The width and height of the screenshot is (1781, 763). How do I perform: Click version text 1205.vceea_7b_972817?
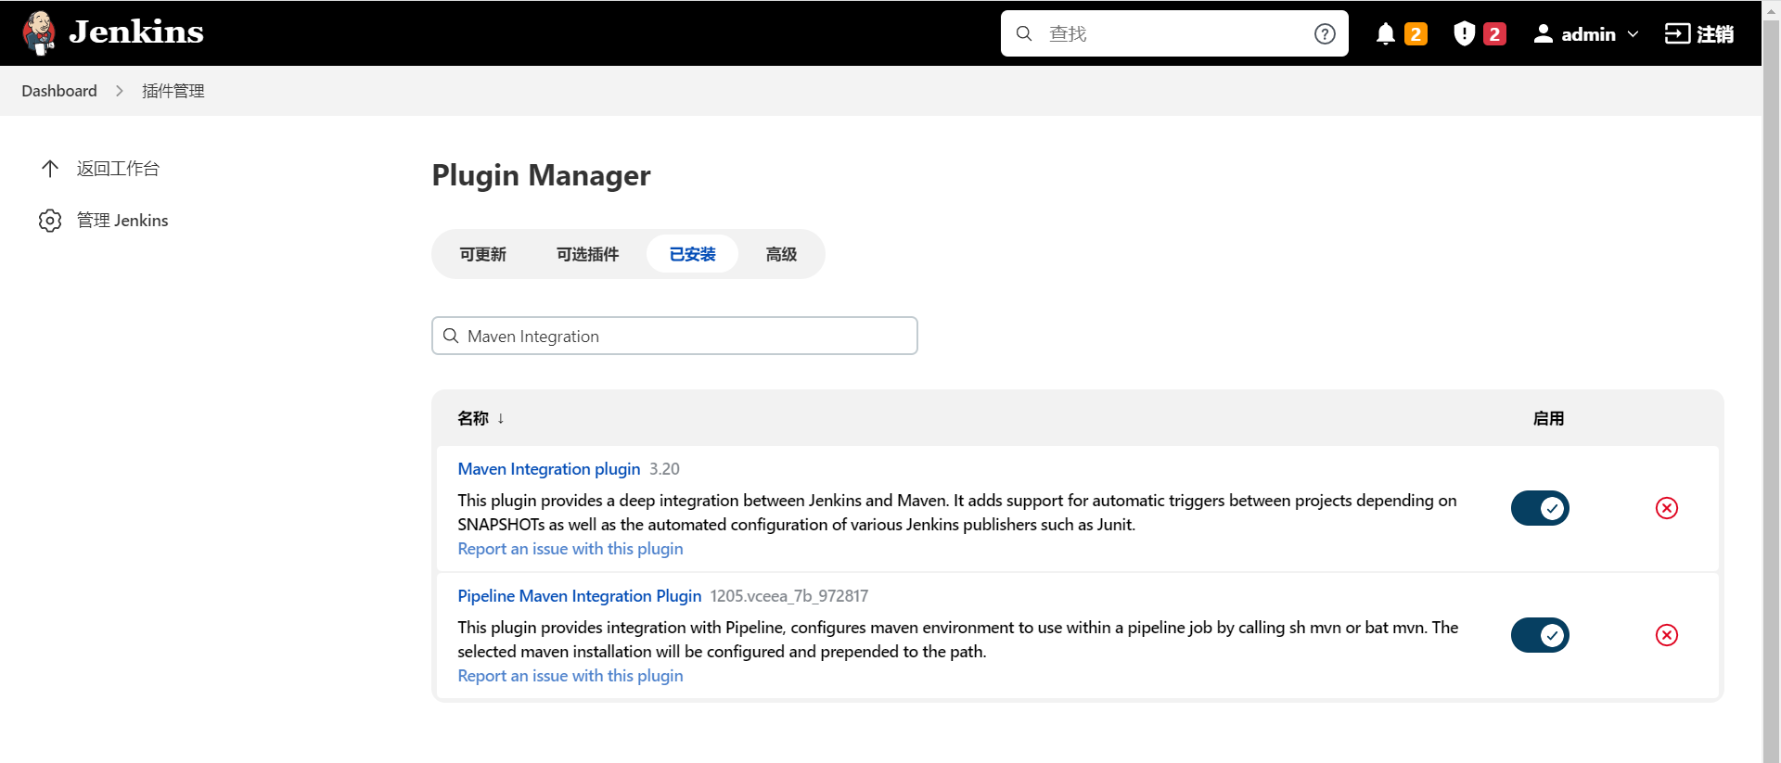[789, 596]
